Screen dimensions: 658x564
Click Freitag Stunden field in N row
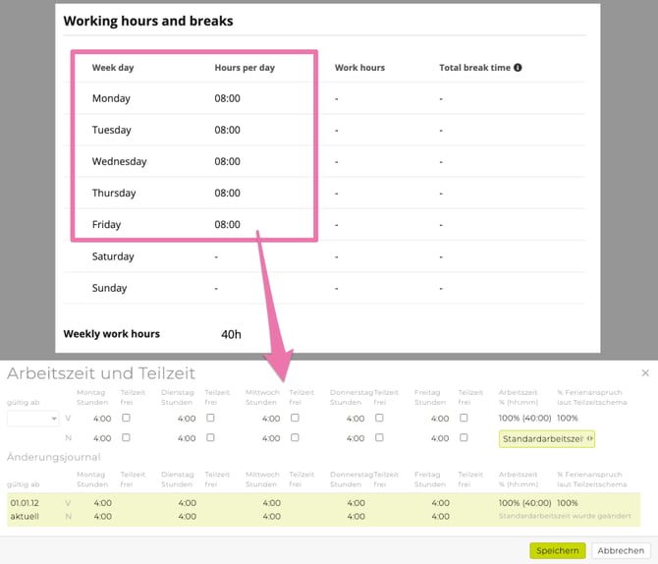tap(439, 438)
